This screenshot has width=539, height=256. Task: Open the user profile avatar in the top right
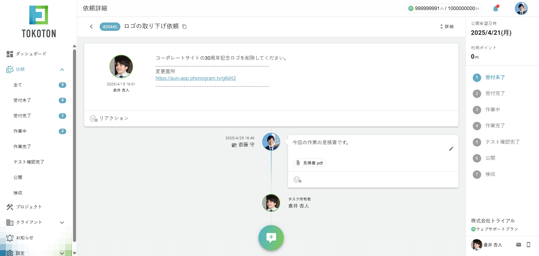pos(521,8)
